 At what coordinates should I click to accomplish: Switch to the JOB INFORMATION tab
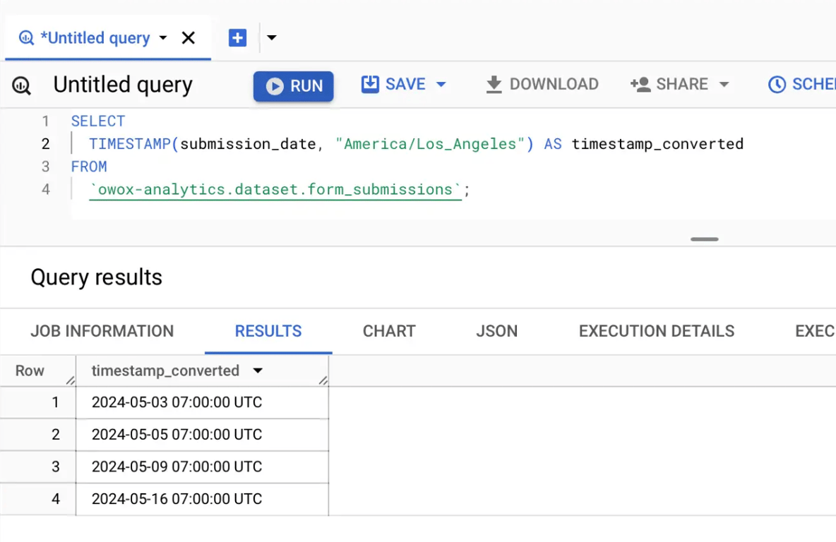point(102,331)
